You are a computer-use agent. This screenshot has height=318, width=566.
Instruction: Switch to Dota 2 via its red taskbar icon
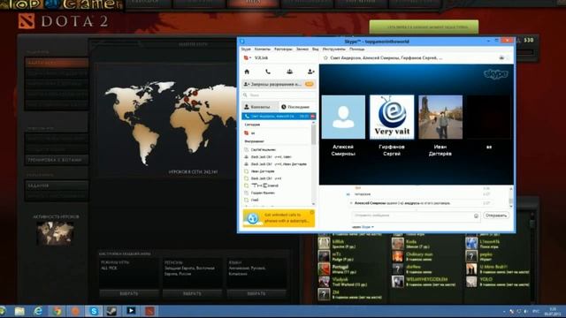tap(149, 311)
